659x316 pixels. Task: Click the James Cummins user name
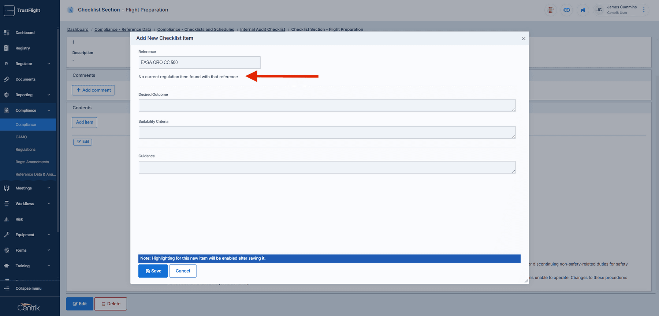coord(622,7)
